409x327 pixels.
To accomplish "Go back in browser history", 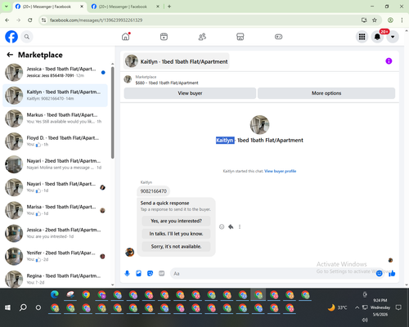I will [x=7, y=20].
